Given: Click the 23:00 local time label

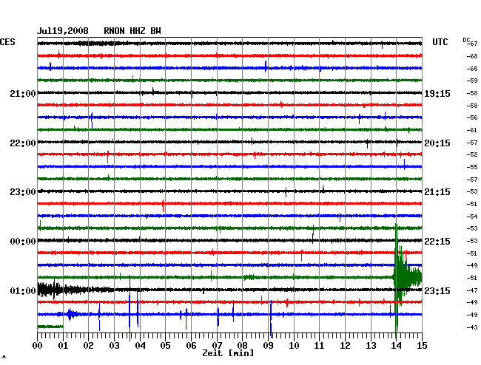Looking at the screenshot, I should (23, 192).
